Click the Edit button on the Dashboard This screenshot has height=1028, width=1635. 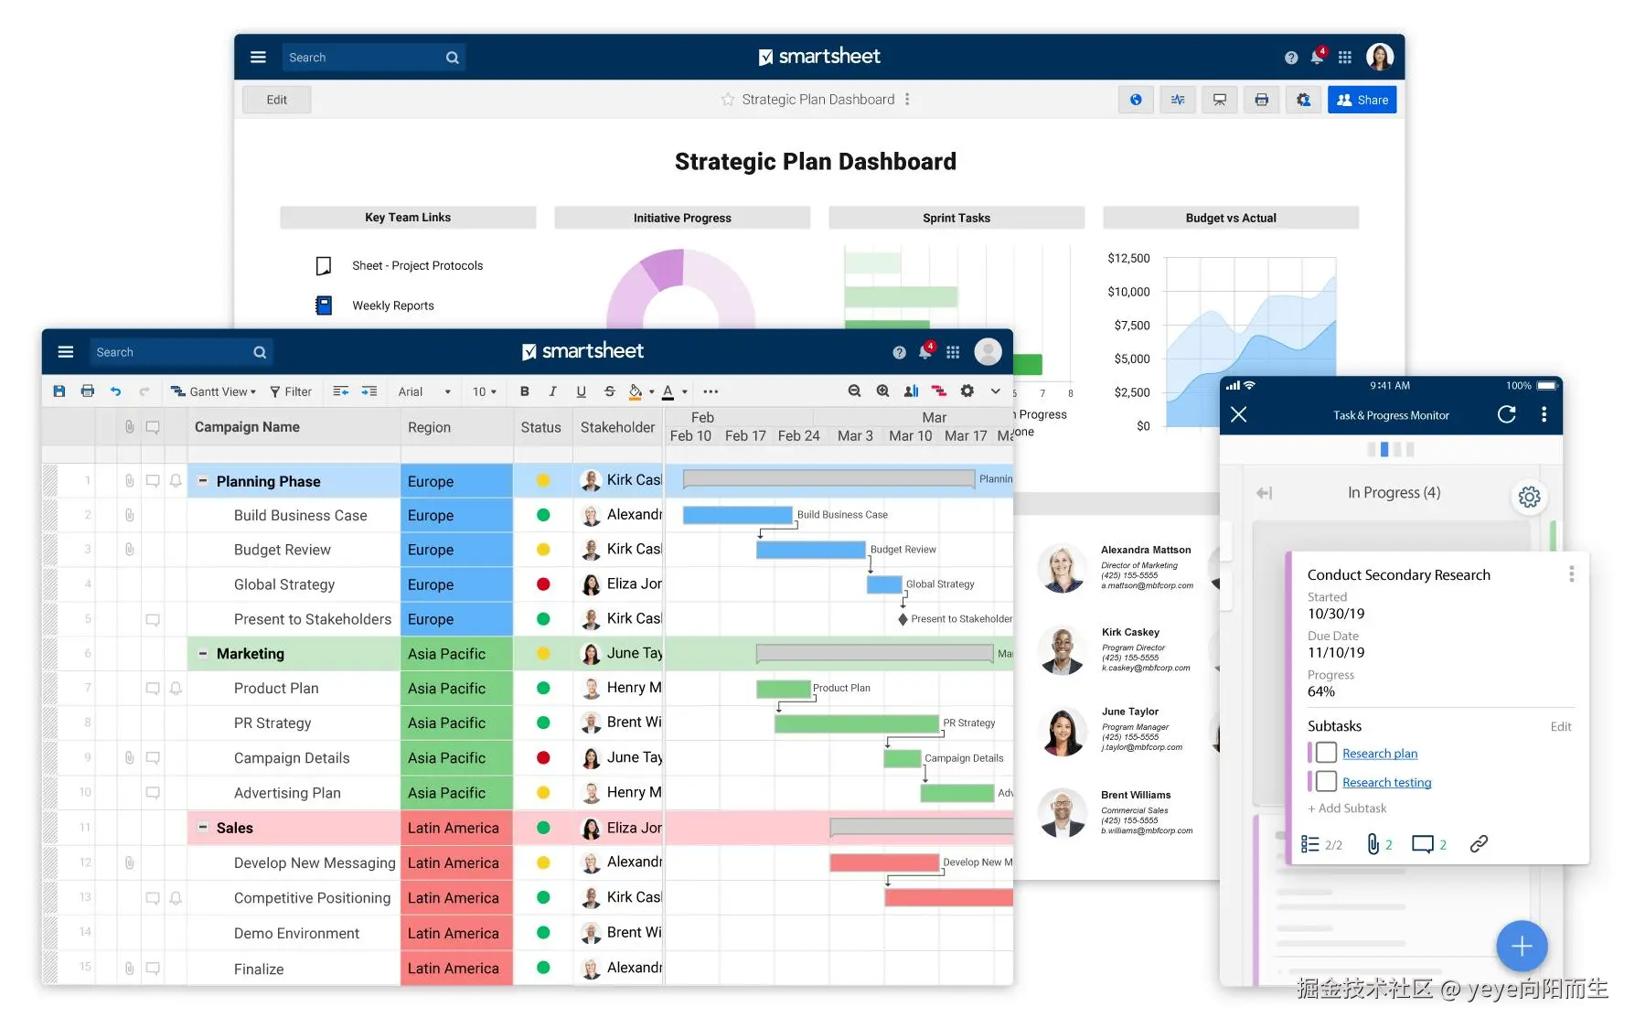click(277, 100)
